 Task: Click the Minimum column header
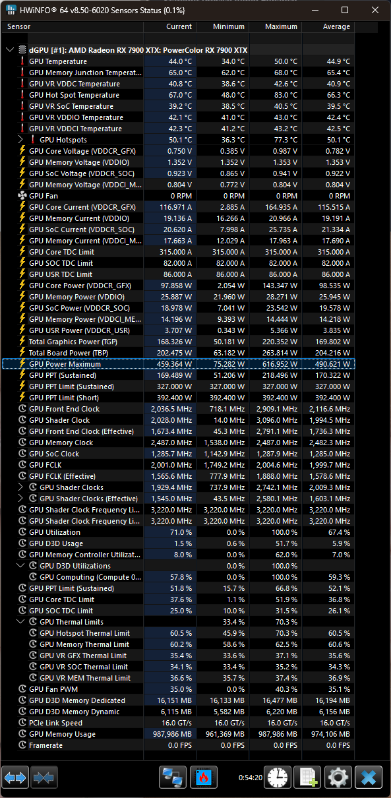pos(222,27)
